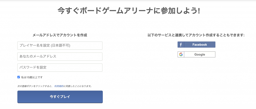
Task: Open the 利用規約 terms link
Action: tap(59, 86)
